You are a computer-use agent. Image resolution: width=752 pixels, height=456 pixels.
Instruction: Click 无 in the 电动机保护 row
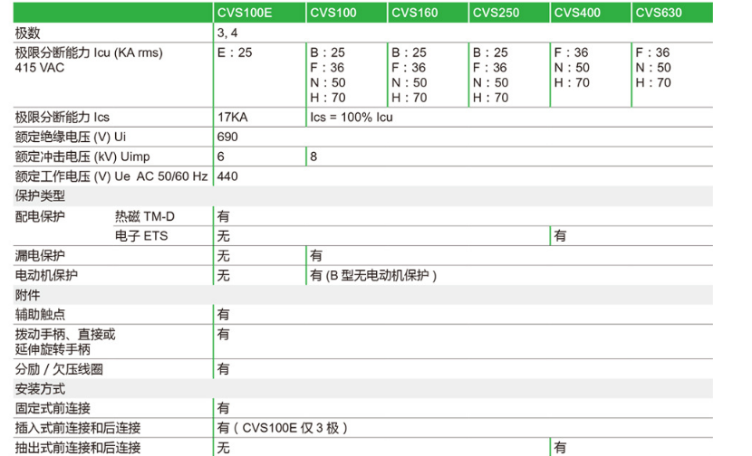tap(224, 275)
